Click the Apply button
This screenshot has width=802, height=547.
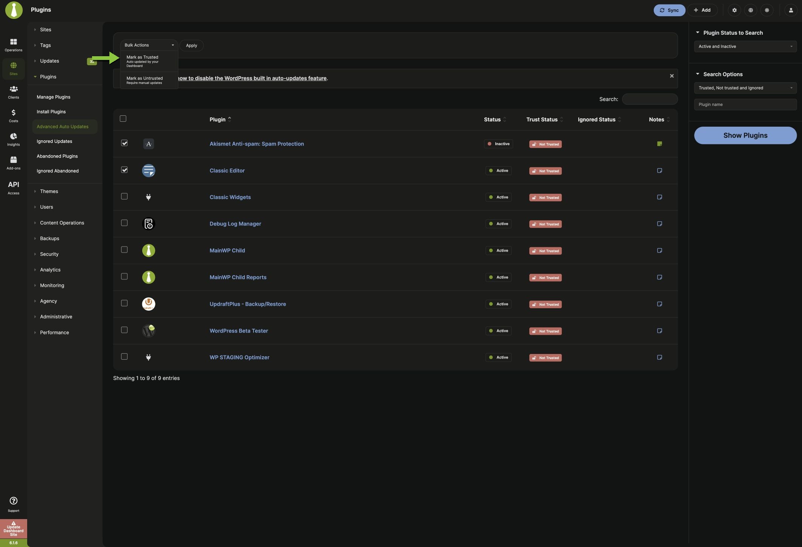click(x=192, y=45)
